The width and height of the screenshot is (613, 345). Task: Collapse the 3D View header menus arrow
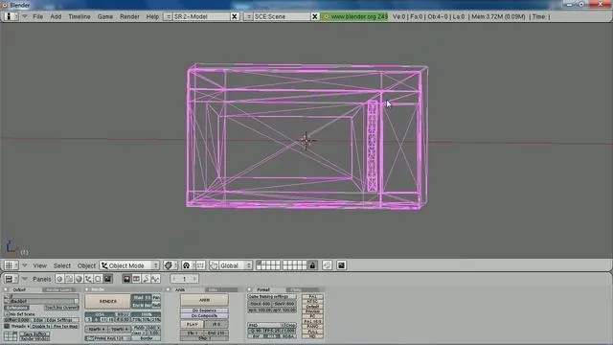[x=25, y=265]
